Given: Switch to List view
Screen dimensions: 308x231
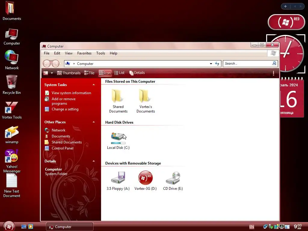Looking at the screenshot, I should coord(119,73).
